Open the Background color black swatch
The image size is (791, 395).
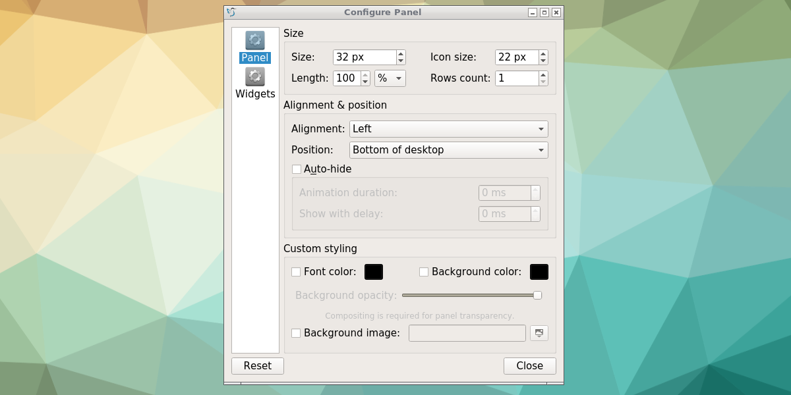click(x=539, y=272)
